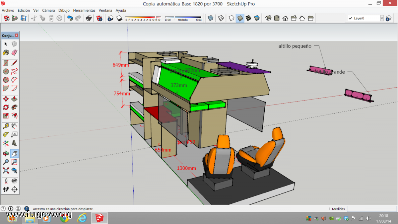The height and width of the screenshot is (224, 398).
Task: Click the help question mark in status bar
Action: tap(27, 209)
